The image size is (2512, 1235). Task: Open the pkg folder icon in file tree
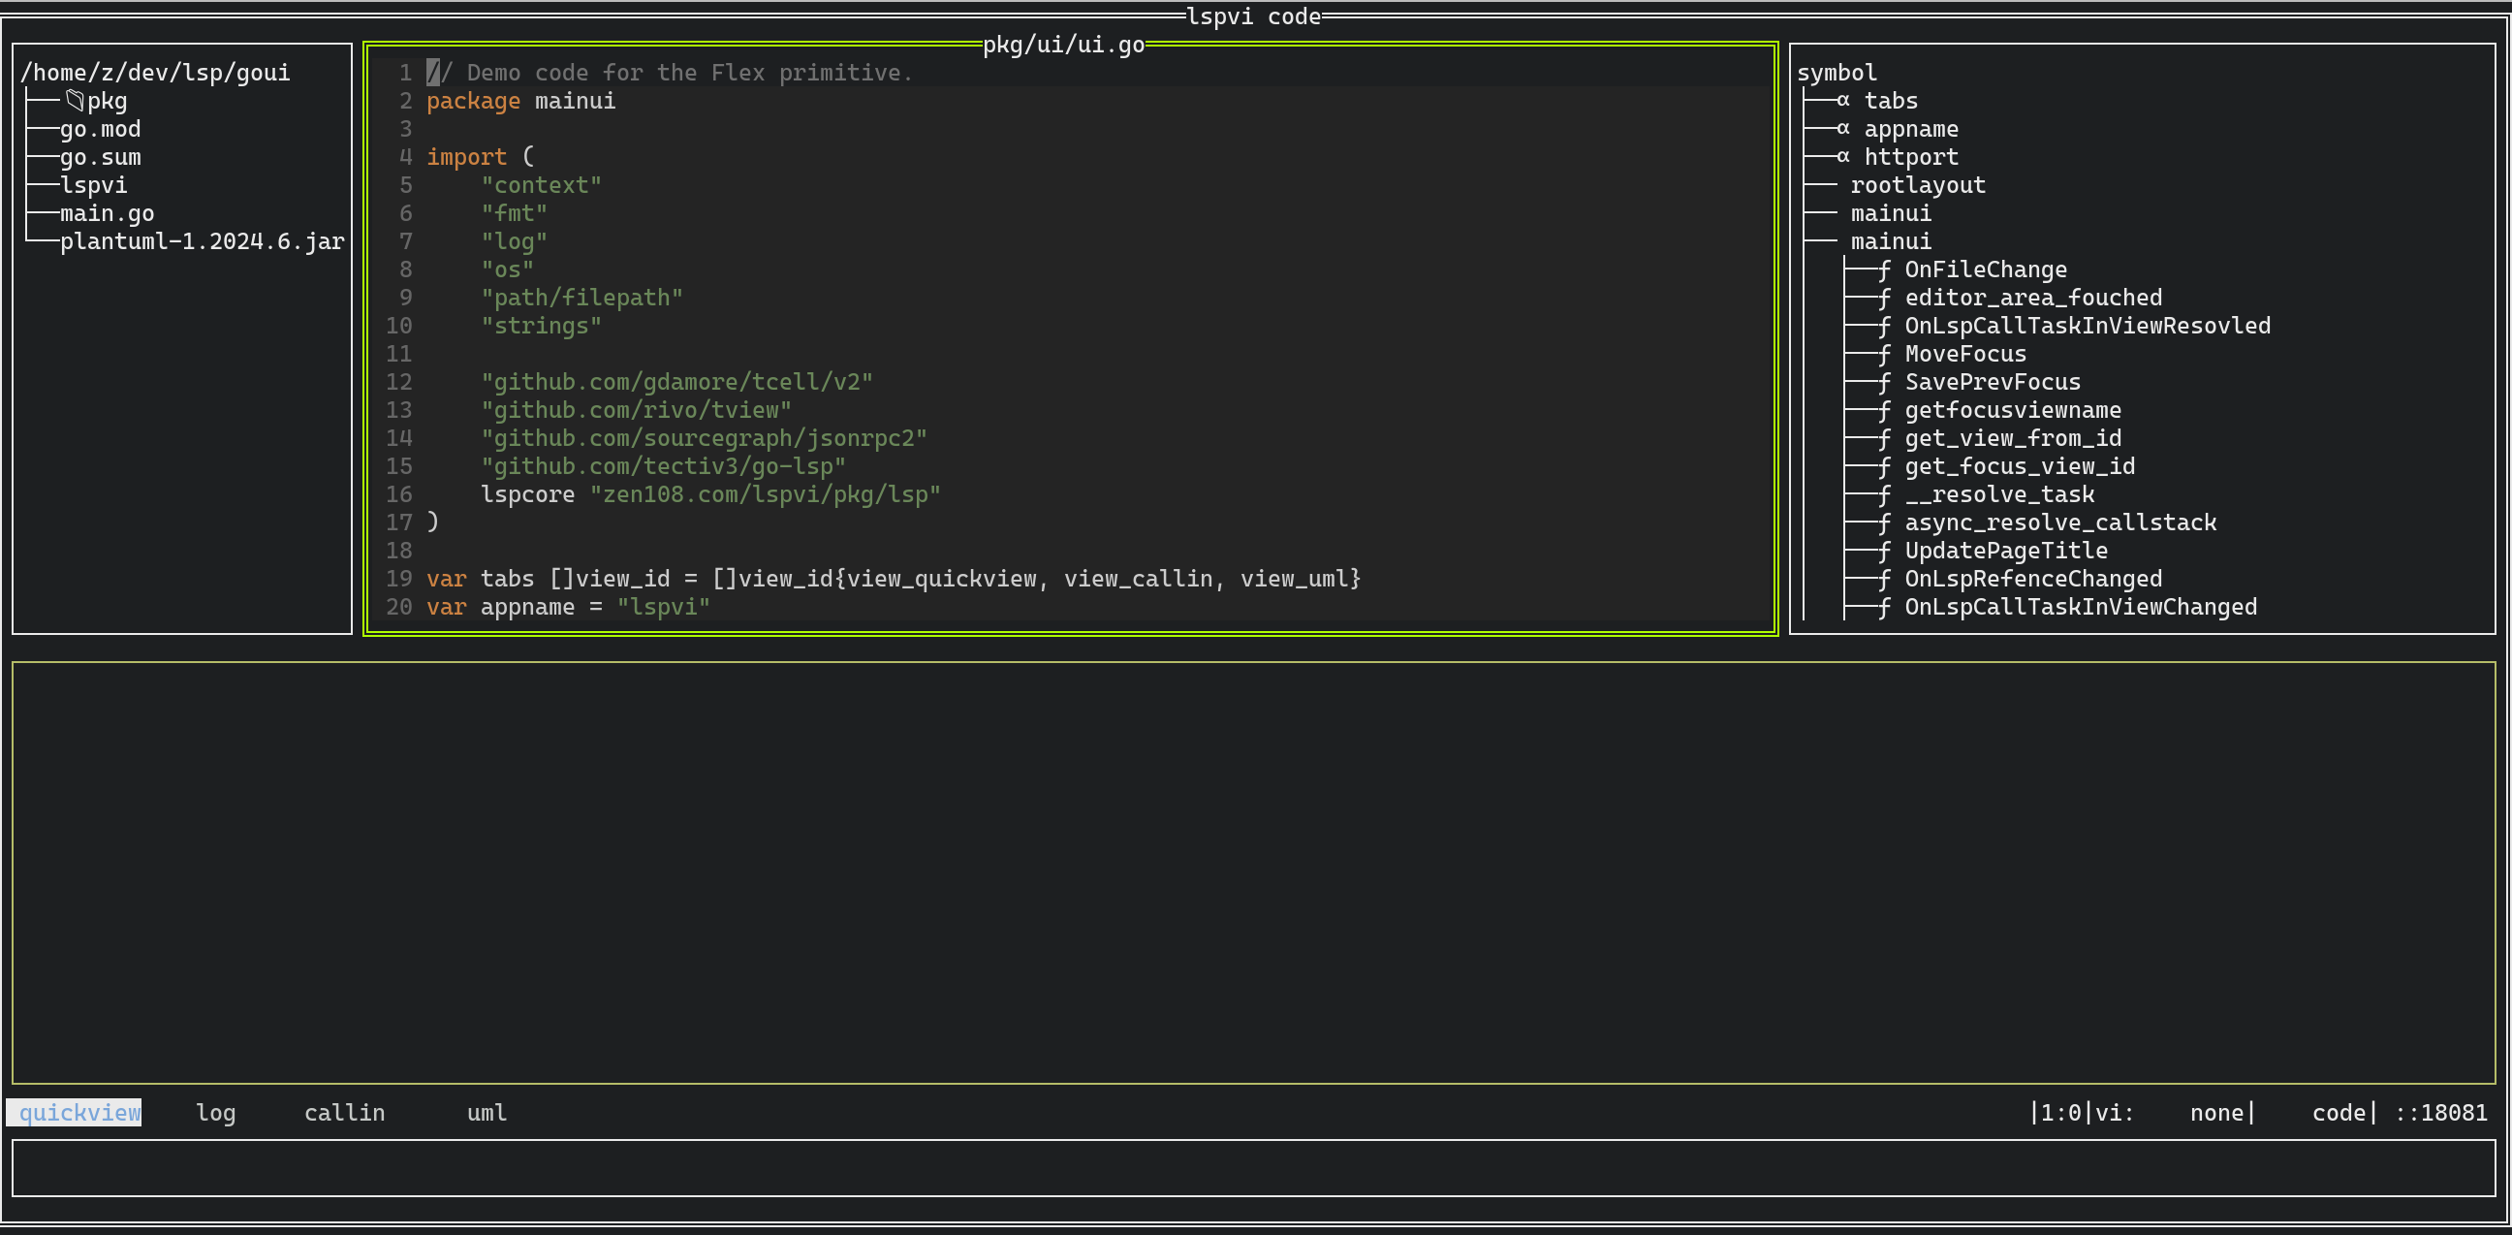75,101
